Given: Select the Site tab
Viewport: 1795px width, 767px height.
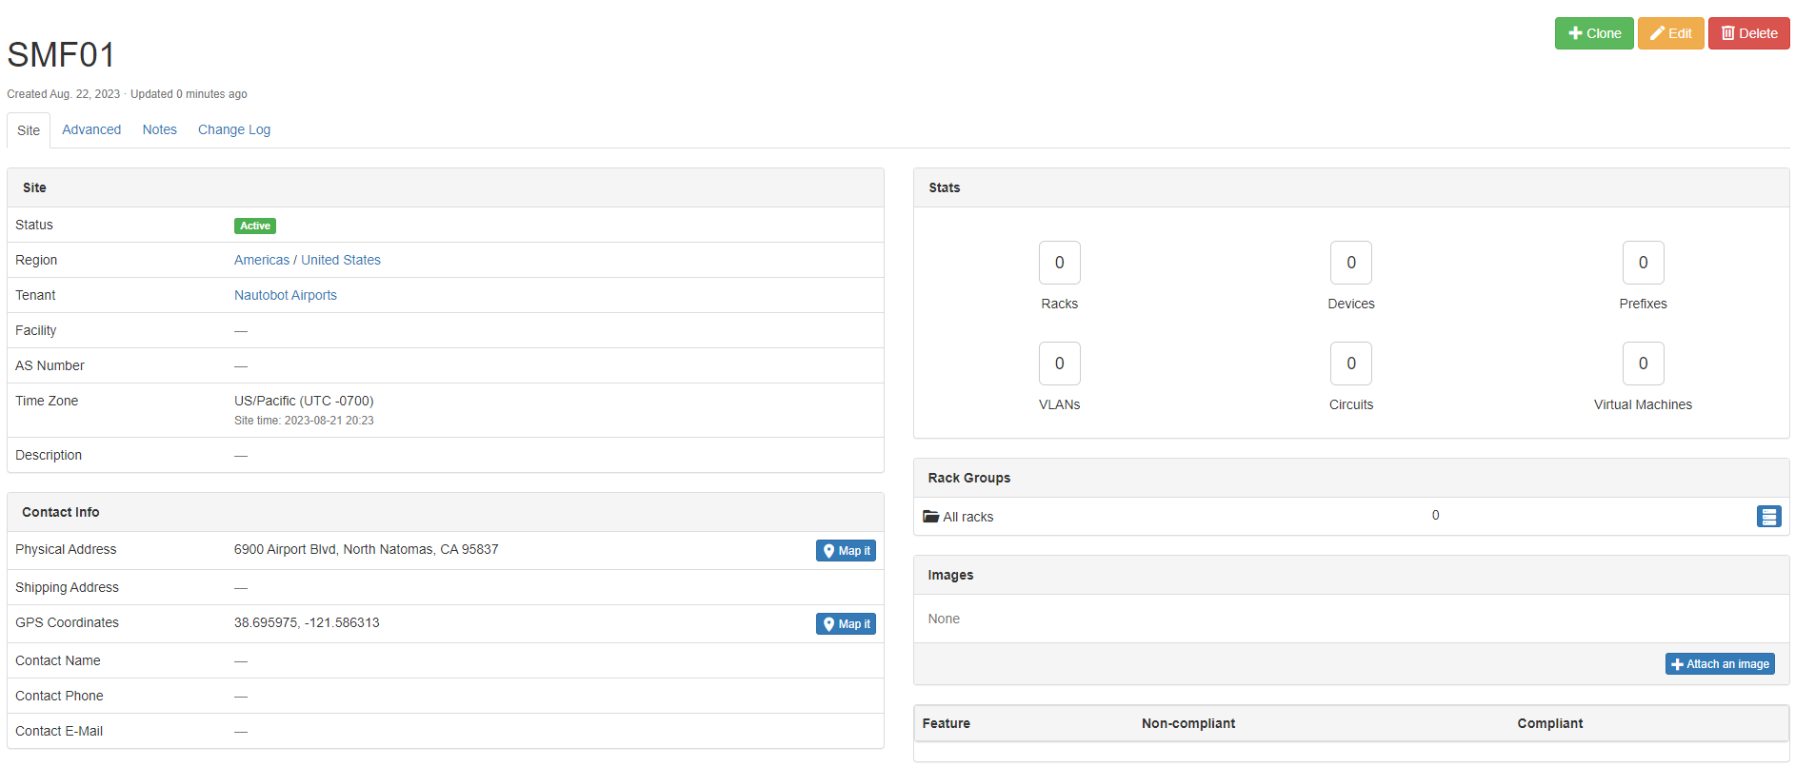Looking at the screenshot, I should pos(29,130).
